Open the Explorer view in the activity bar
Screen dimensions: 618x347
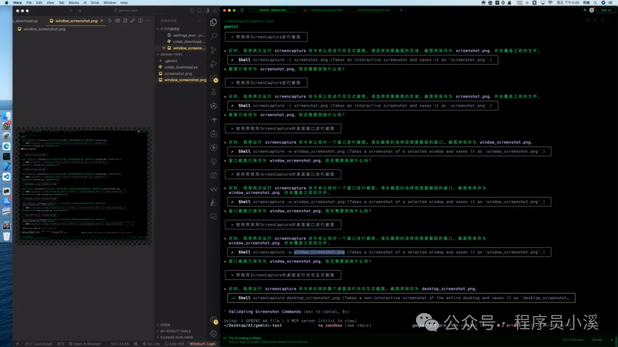213,22
